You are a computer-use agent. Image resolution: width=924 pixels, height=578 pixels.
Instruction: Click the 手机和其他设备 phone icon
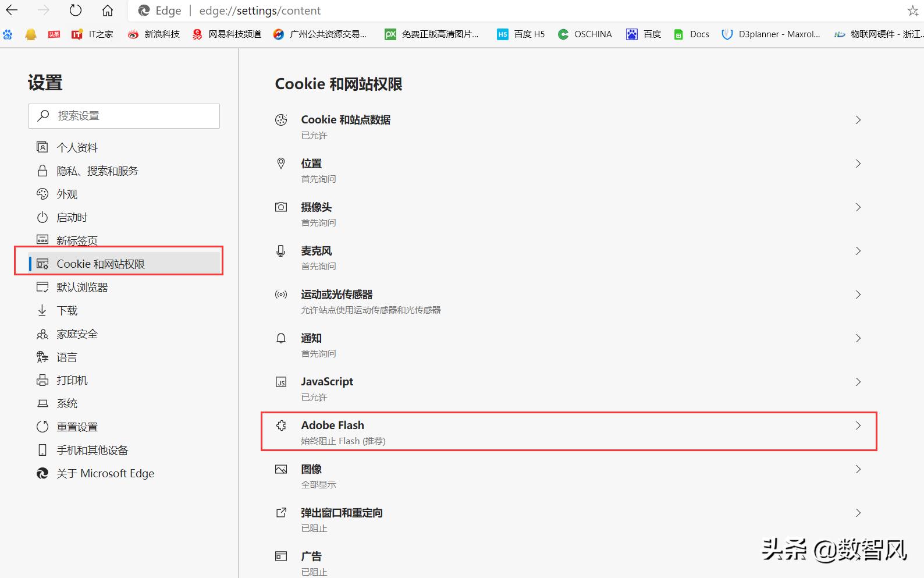coord(42,450)
